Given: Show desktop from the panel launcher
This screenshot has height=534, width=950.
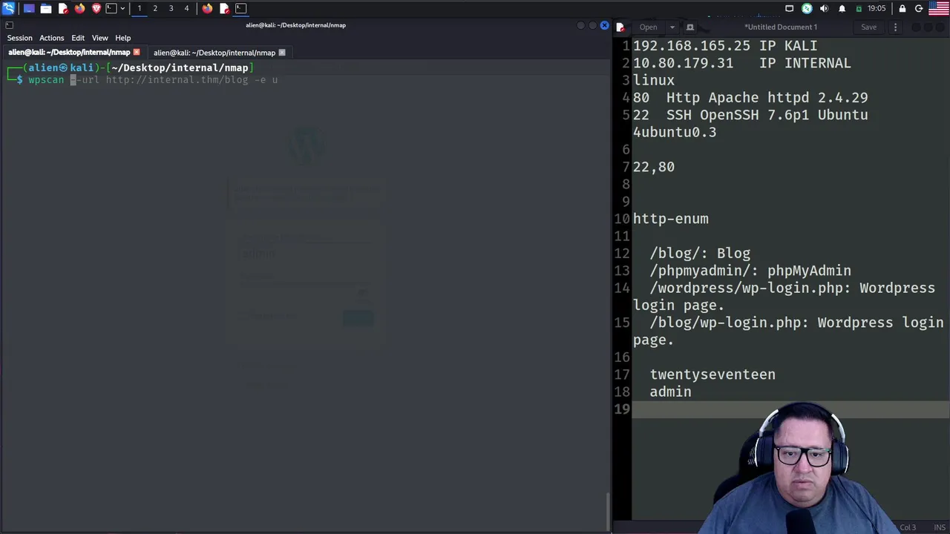Looking at the screenshot, I should (x=29, y=8).
